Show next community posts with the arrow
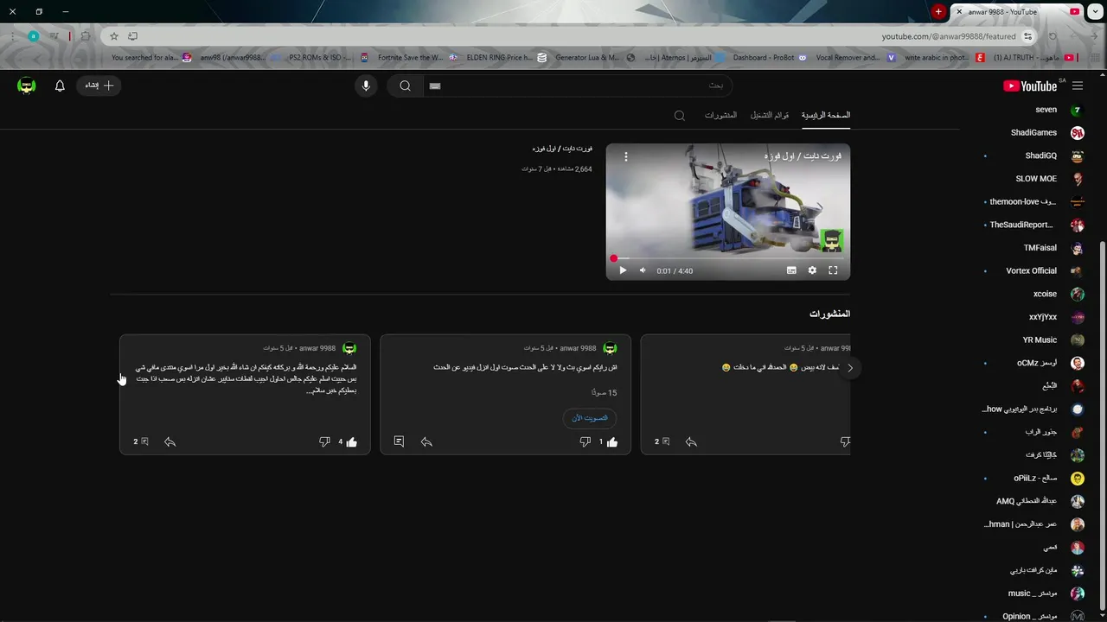Screen dimensions: 1107x622 (x=850, y=368)
